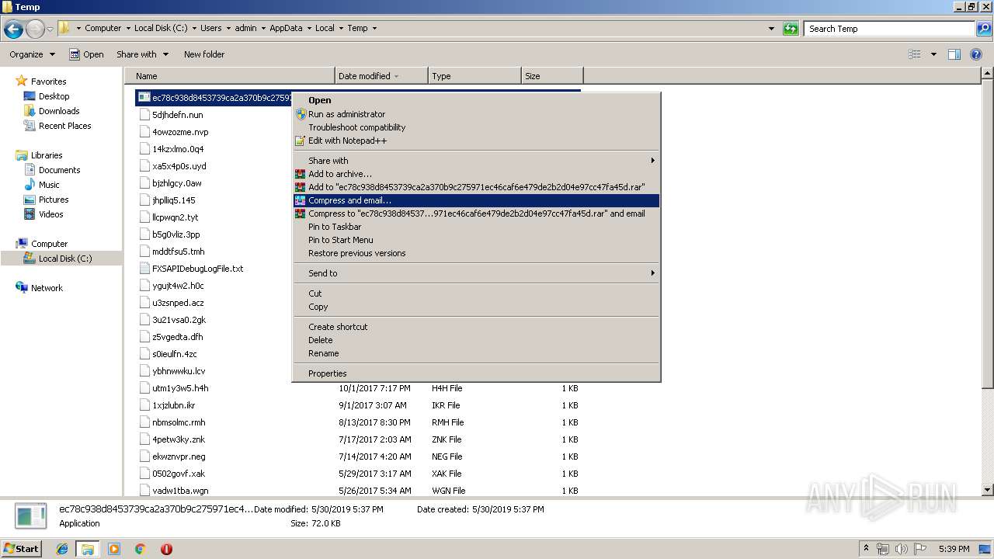This screenshot has width=994, height=559.
Task: Open the Organize dropdown
Action: point(32,54)
